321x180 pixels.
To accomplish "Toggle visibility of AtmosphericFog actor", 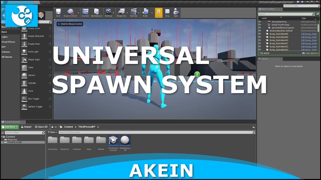I will [260, 22].
